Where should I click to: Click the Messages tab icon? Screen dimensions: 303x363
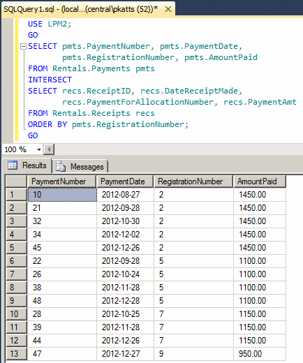coord(61,167)
